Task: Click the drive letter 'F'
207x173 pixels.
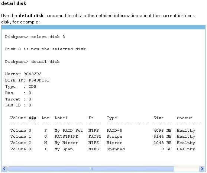Action: click(x=45, y=131)
